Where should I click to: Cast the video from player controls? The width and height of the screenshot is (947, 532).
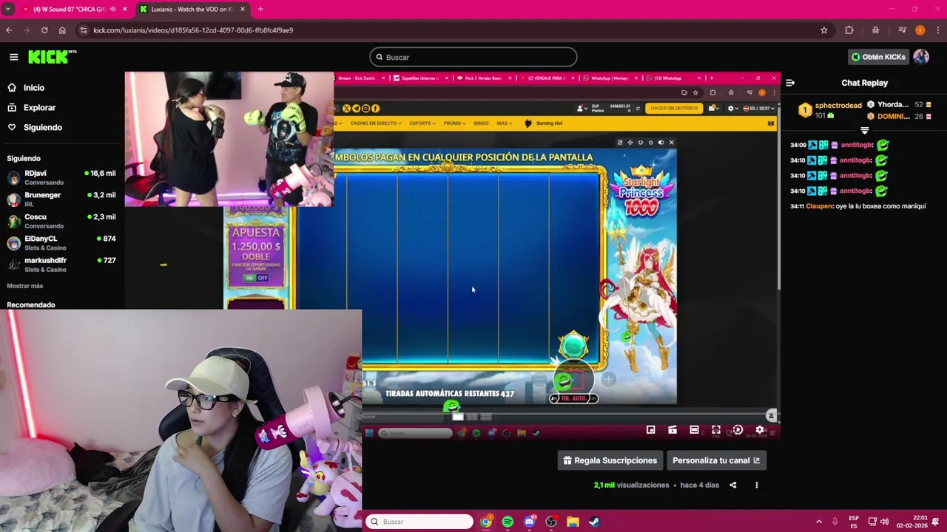673,430
